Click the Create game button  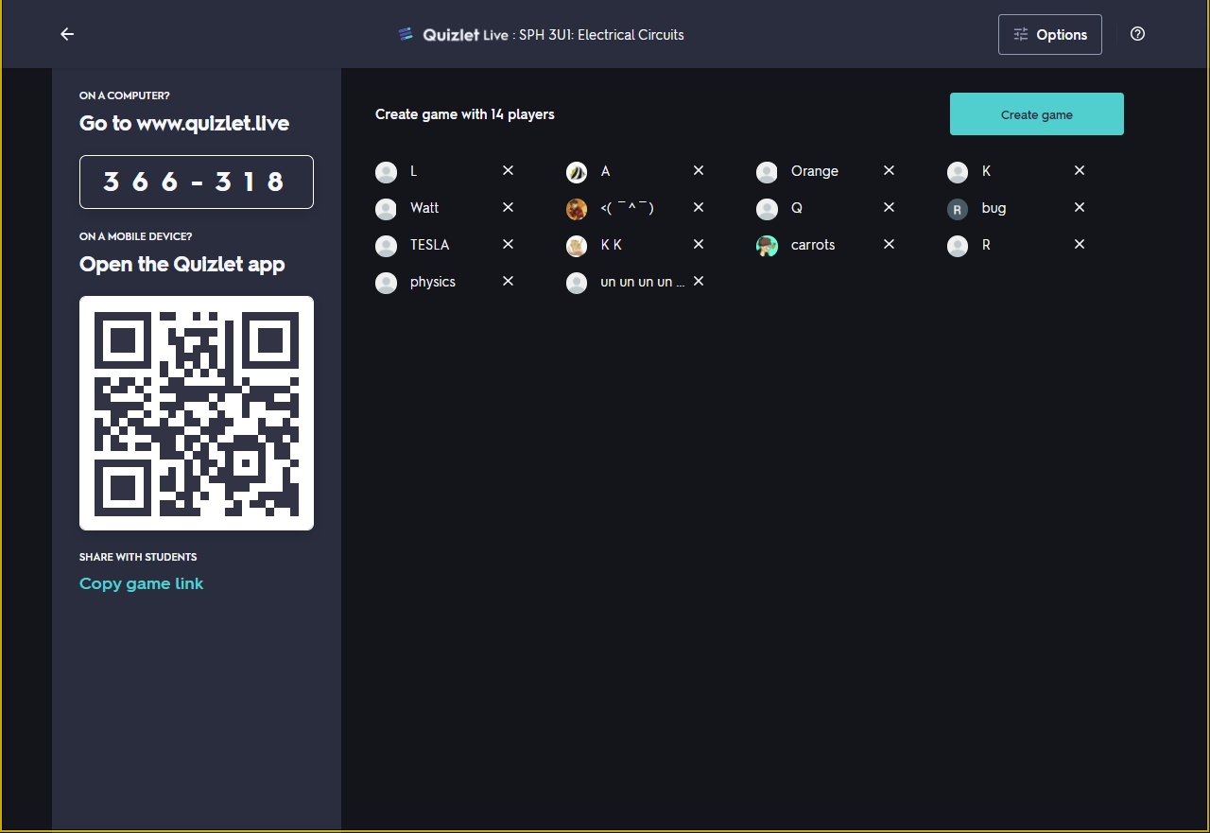(1037, 114)
